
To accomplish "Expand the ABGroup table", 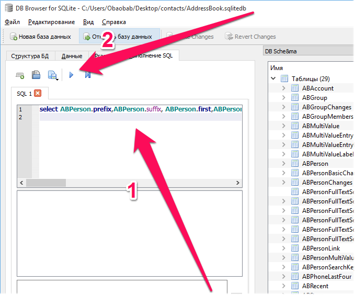I will click(x=284, y=98).
